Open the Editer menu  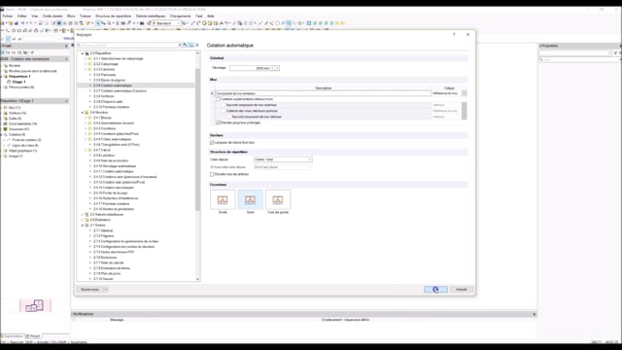coord(21,17)
